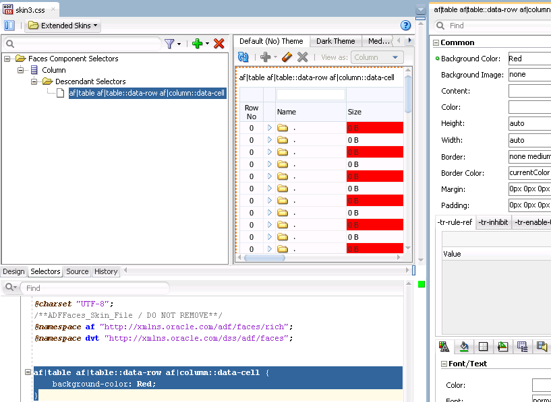The width and height of the screenshot is (551, 402).
Task: Collapse the Descendant Selectors node
Action: (34, 81)
